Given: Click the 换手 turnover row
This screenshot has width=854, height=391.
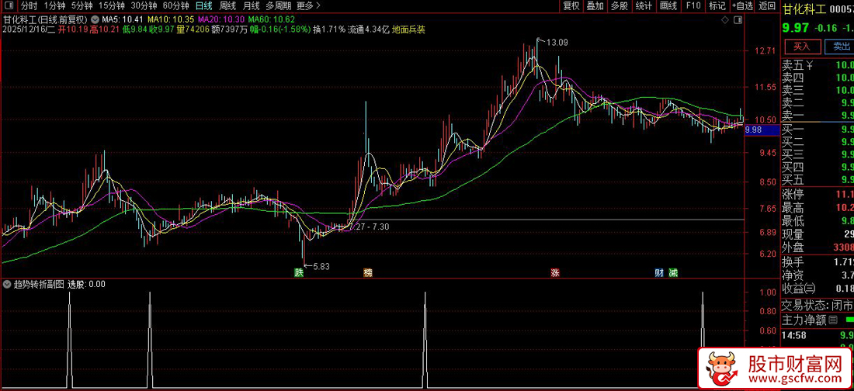Looking at the screenshot, I should tap(818, 262).
